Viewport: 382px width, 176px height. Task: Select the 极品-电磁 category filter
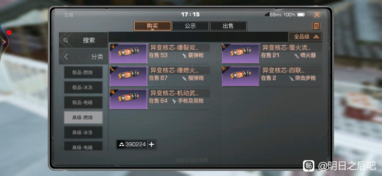click(83, 102)
